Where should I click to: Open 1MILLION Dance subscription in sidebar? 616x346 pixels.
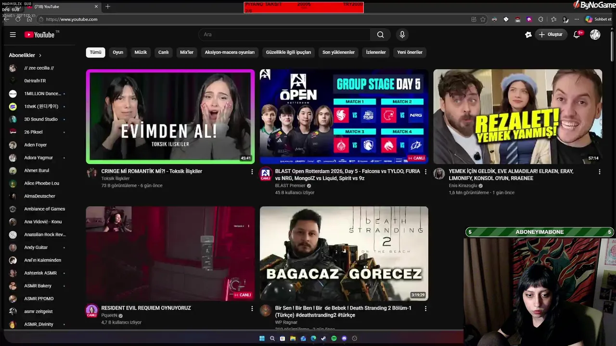38,94
